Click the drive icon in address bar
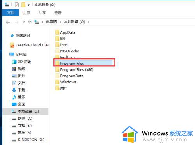This screenshot has width=195, height=145. click(37, 22)
